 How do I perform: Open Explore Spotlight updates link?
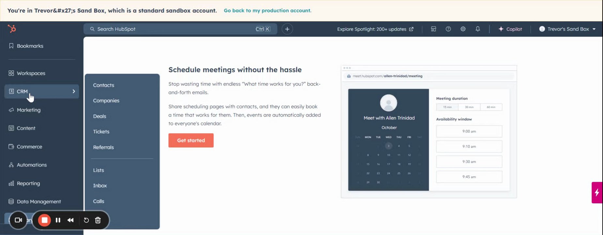coord(375,29)
